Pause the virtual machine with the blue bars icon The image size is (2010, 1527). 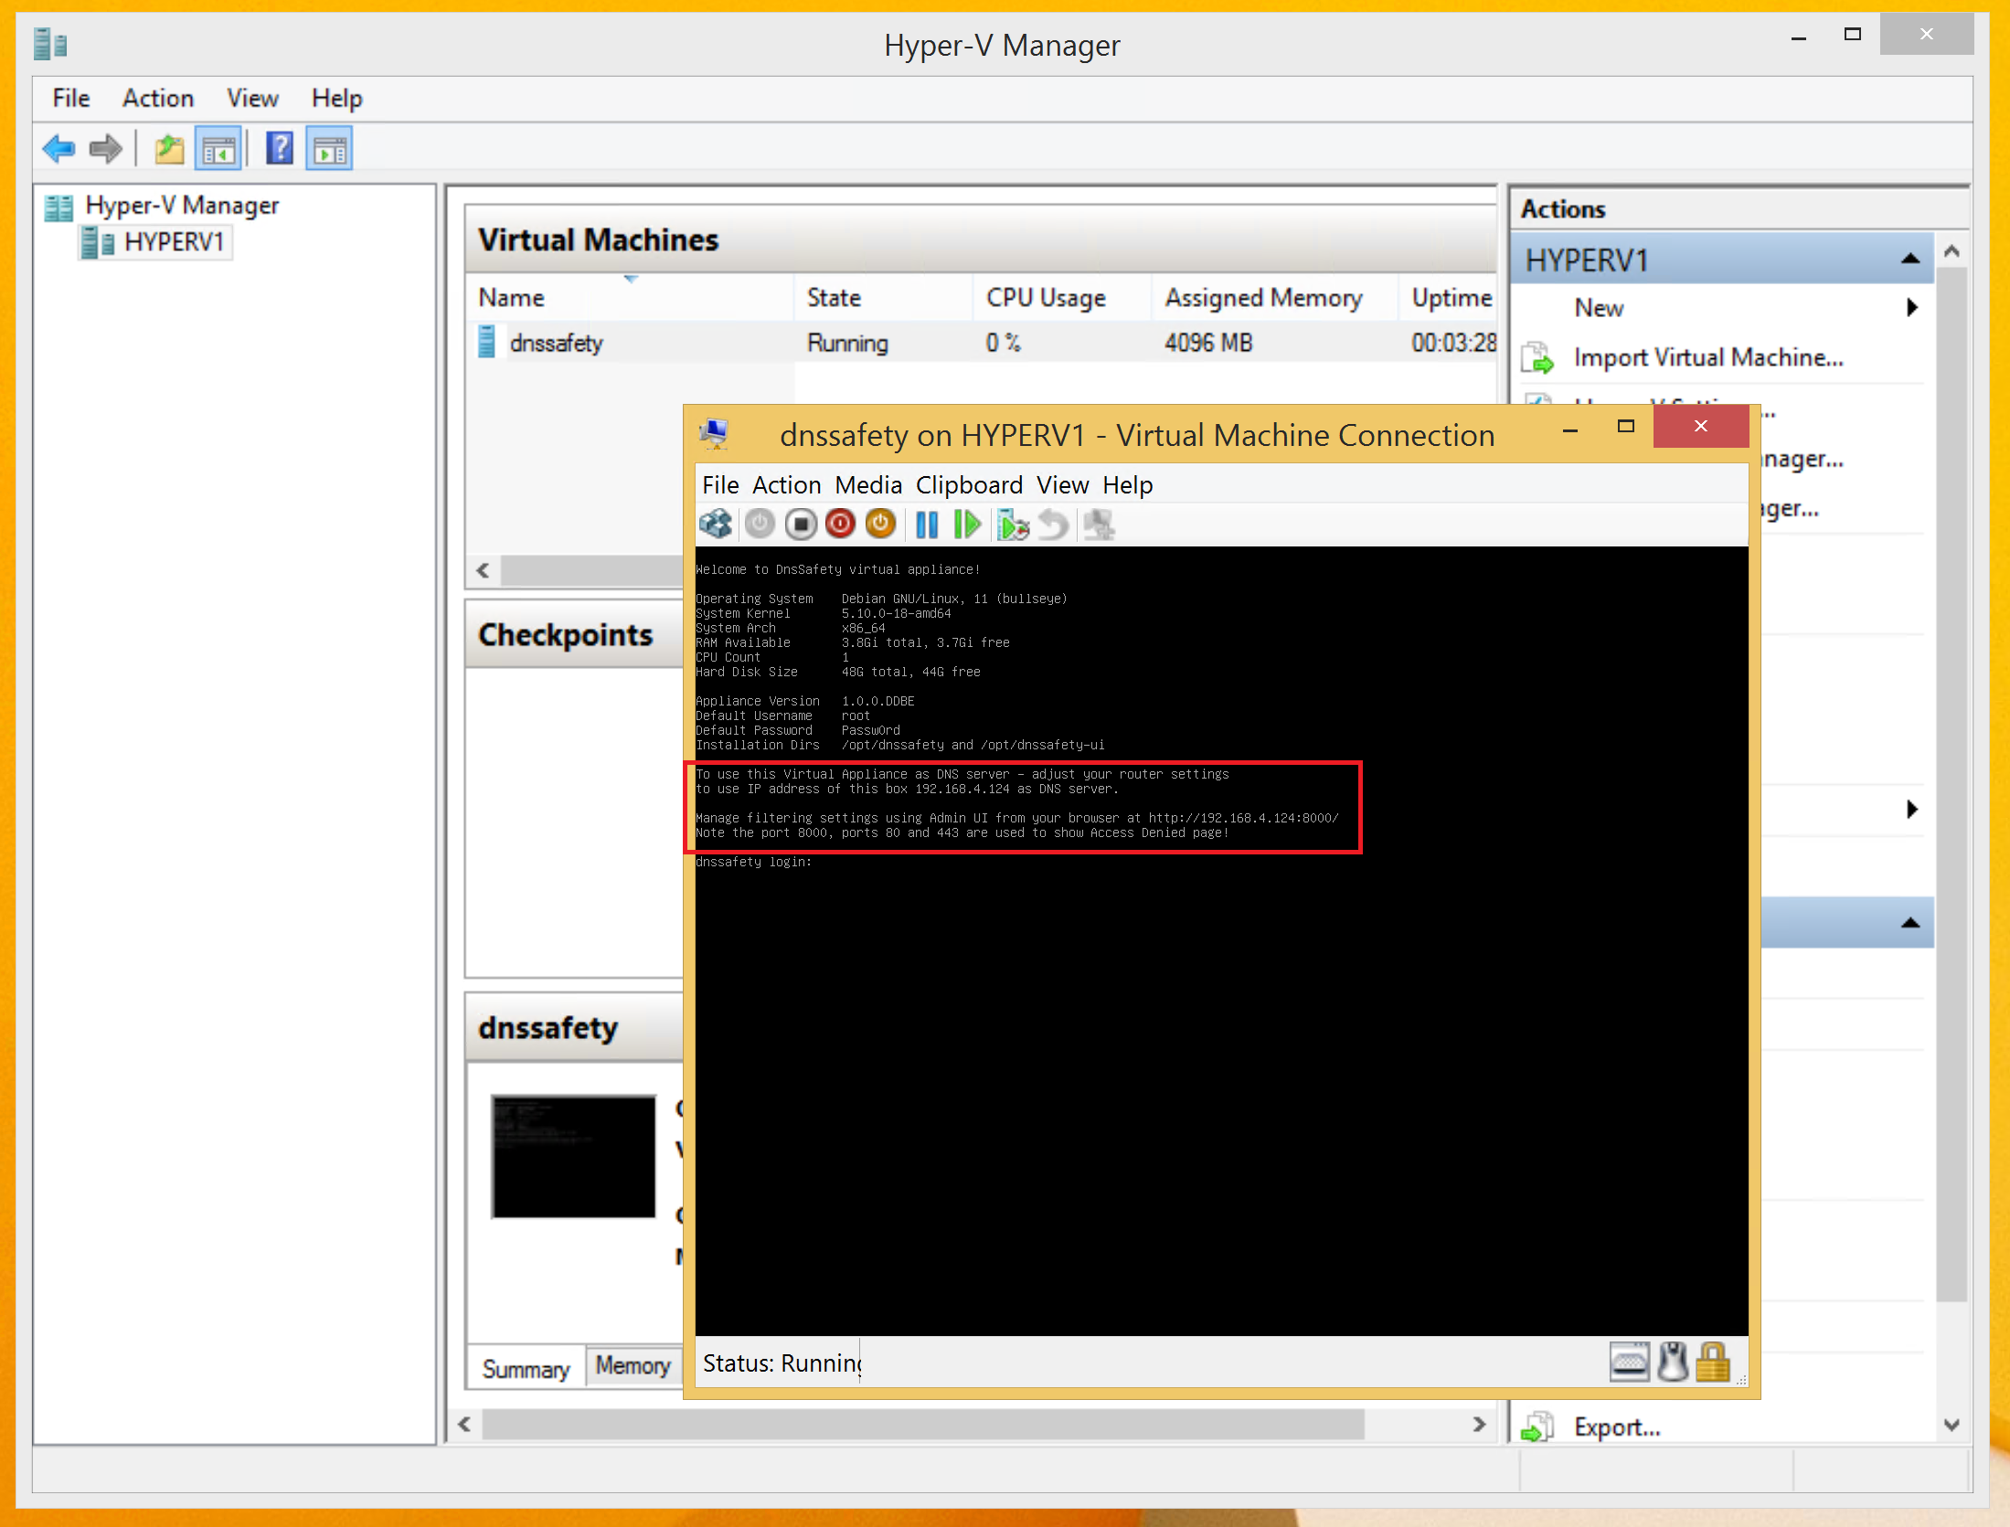pos(927,525)
